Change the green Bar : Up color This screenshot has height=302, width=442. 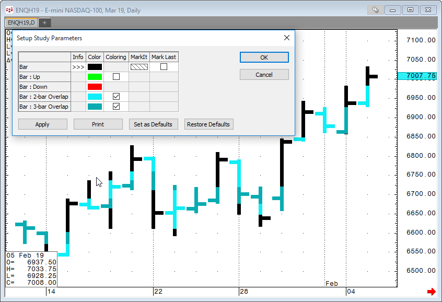point(95,77)
